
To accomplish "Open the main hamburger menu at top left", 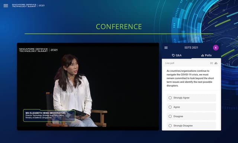I will (x=6, y=6).
